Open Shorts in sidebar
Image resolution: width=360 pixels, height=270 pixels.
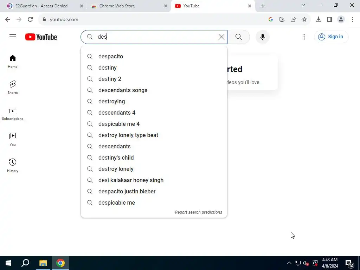coord(13,88)
